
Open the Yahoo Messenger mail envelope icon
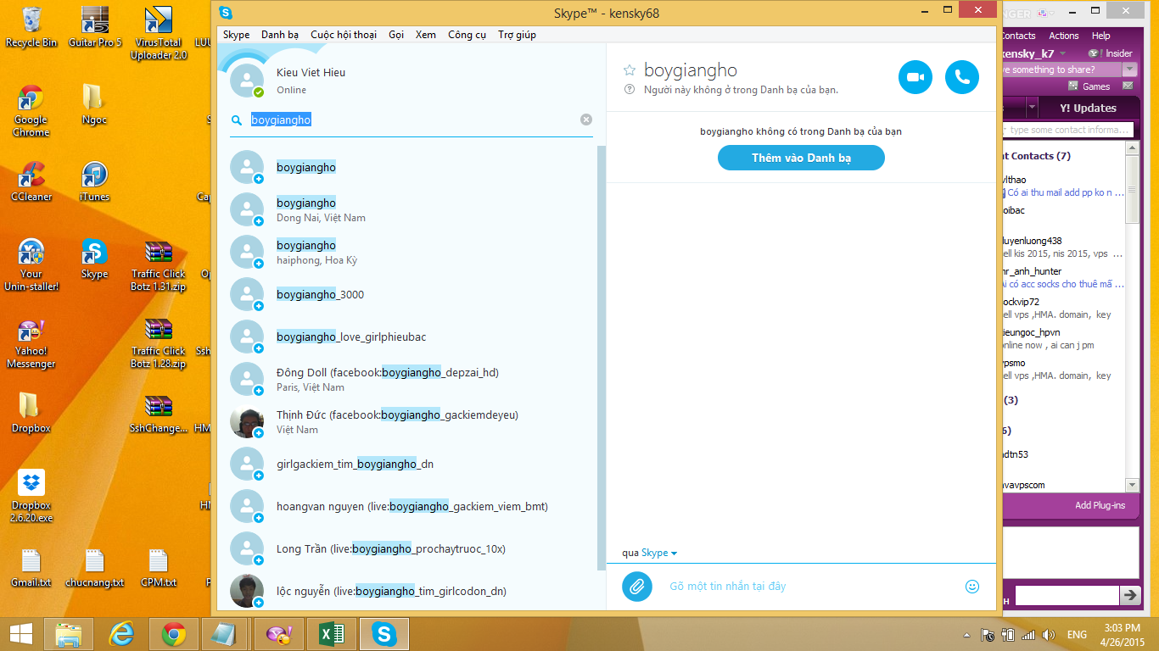pos(1128,86)
